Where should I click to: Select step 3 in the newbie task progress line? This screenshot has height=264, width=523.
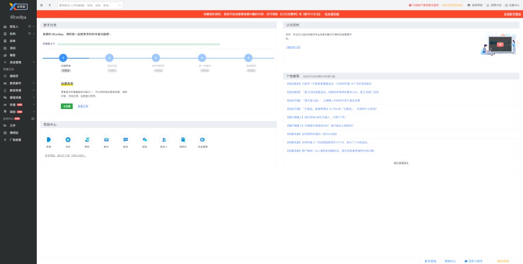click(155, 58)
